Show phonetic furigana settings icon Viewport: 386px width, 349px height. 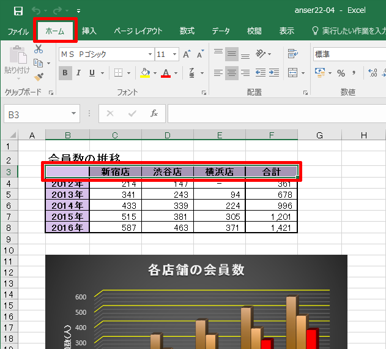coord(191,73)
